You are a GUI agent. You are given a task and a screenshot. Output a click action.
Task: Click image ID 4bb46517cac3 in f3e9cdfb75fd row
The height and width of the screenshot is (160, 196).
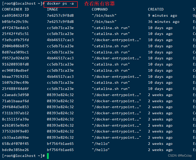60,40
